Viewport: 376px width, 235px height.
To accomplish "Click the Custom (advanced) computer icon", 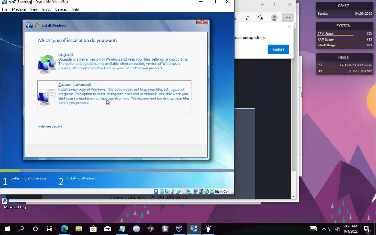I will pyautogui.click(x=46, y=98).
